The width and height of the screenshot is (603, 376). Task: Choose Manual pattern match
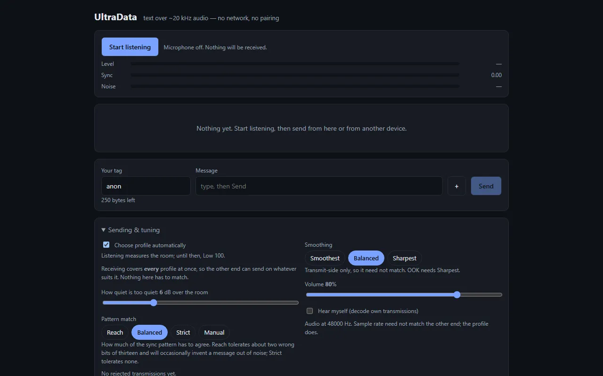tap(214, 332)
